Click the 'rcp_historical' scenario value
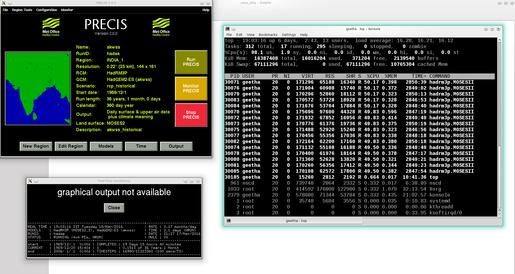515x274 pixels. (x=121, y=86)
